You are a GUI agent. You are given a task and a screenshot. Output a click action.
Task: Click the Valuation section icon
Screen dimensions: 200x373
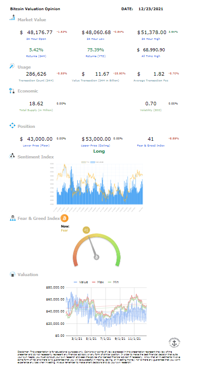click(12, 274)
